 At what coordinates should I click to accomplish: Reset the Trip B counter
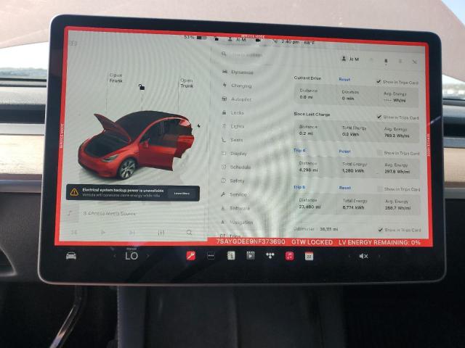(x=344, y=187)
